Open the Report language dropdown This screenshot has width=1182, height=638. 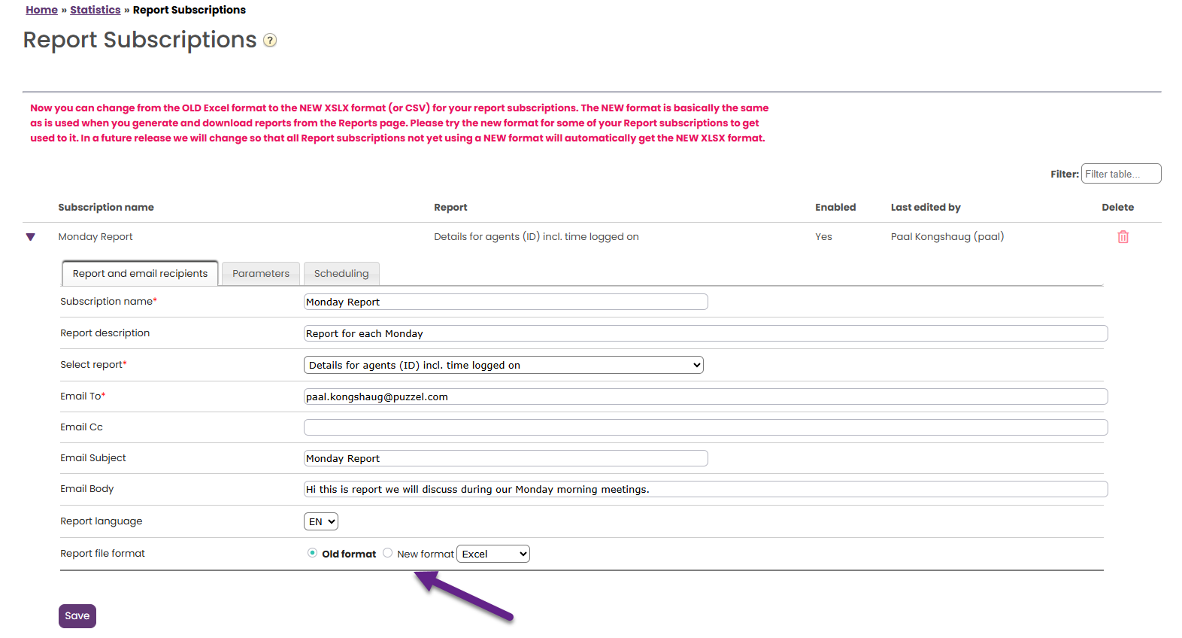[x=321, y=521]
